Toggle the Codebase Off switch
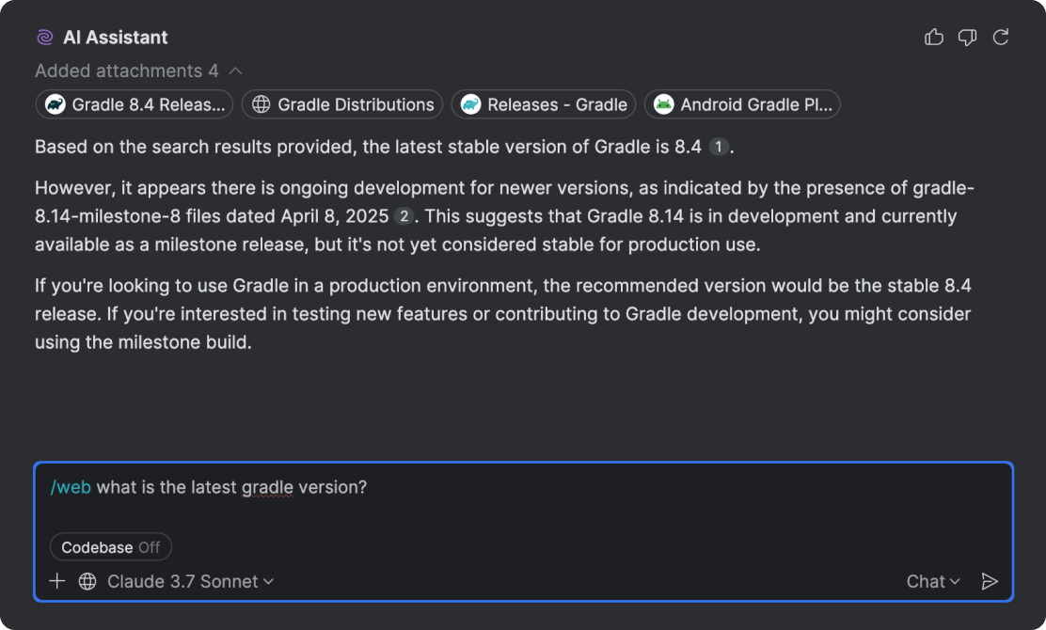The image size is (1046, 630). pyautogui.click(x=111, y=547)
